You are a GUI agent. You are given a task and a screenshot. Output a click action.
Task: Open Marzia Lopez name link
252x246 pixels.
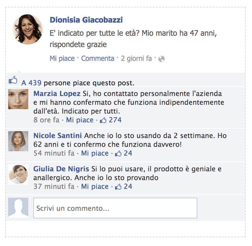(x=57, y=94)
